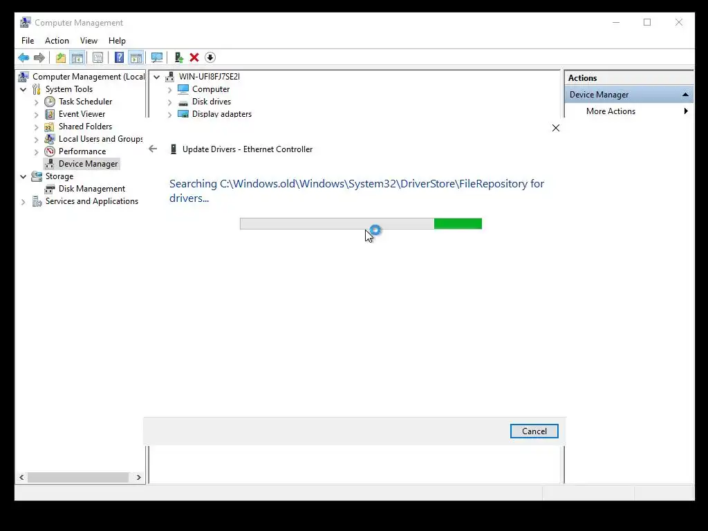
Task: Open the More Actions submenu arrow
Action: 686,111
